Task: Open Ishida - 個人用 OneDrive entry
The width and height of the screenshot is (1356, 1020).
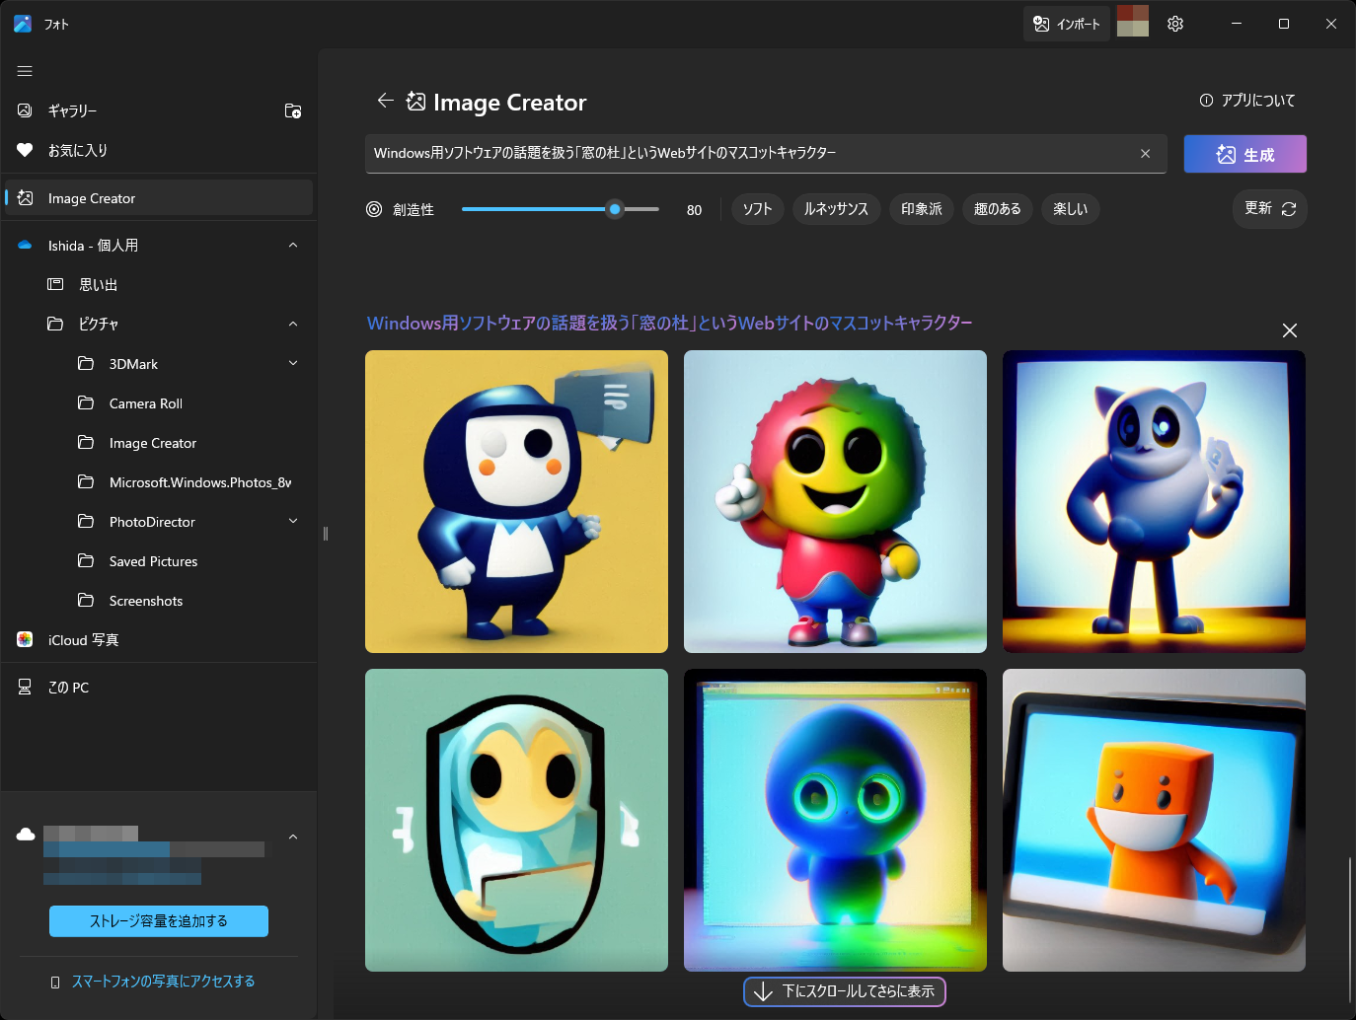Action: point(93,245)
